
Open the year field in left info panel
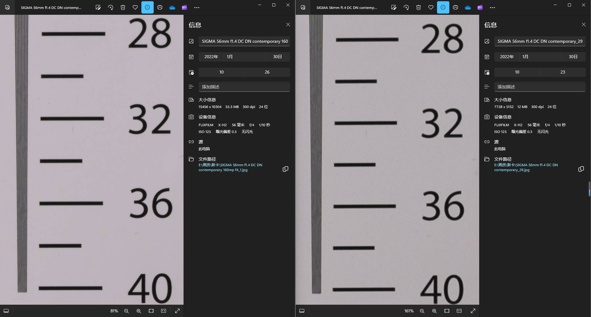[x=211, y=57]
